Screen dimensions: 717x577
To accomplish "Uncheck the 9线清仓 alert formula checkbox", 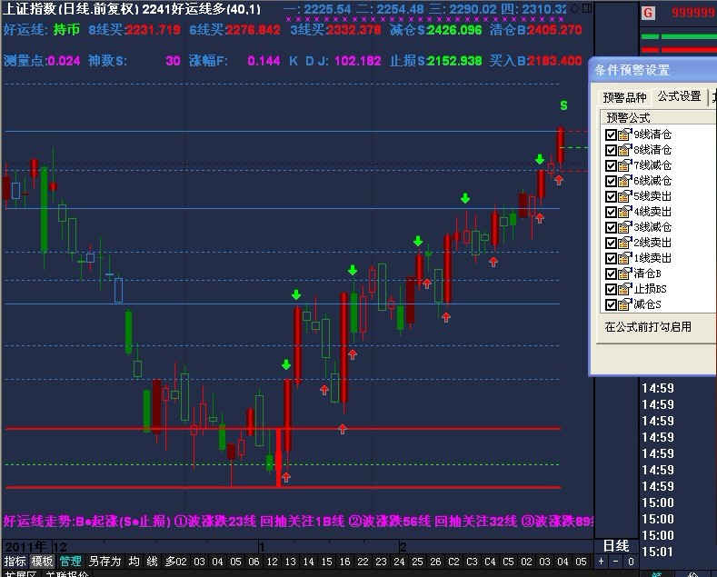I will coord(611,134).
